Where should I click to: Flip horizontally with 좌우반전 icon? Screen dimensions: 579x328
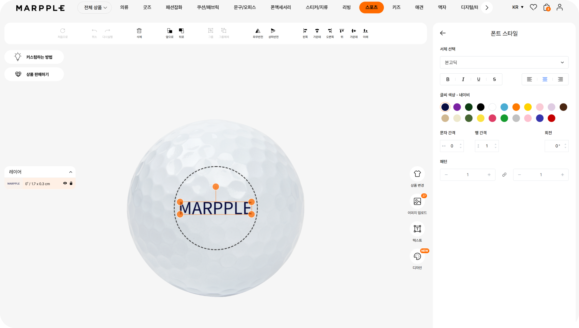coord(258,31)
